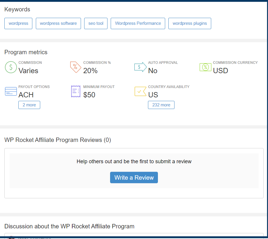
Task: Click the 'No' auto approval value
Action: click(x=153, y=71)
